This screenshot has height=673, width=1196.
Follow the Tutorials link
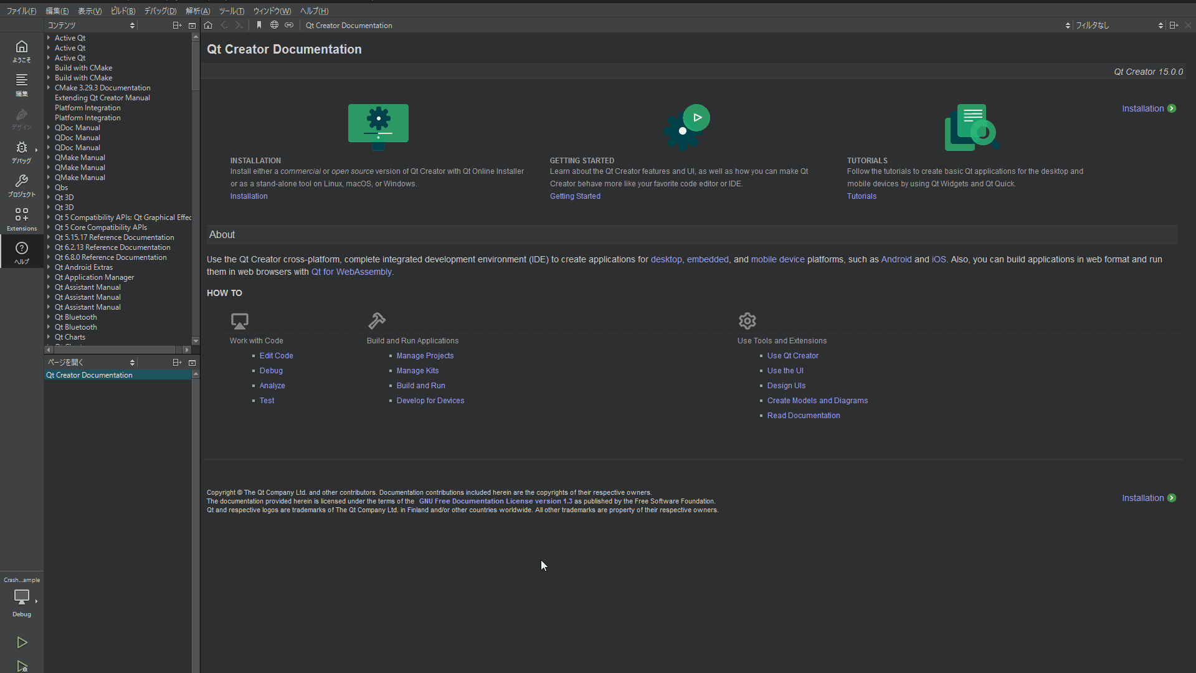[x=861, y=196]
